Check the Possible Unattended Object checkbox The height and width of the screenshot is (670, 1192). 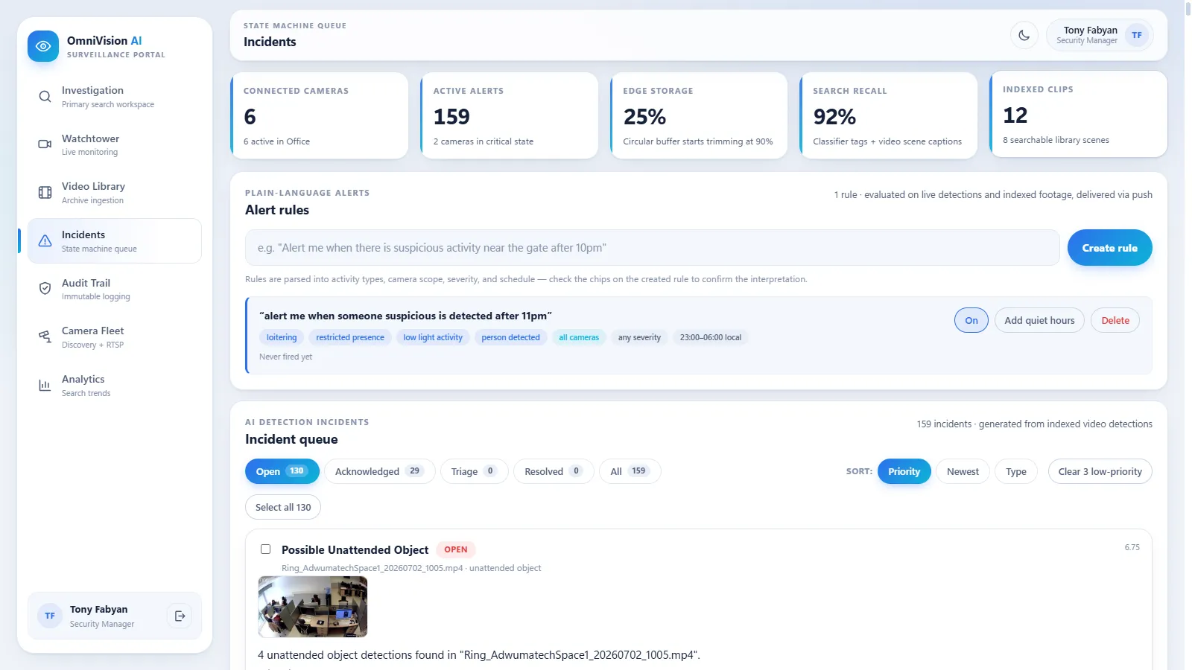pos(265,549)
